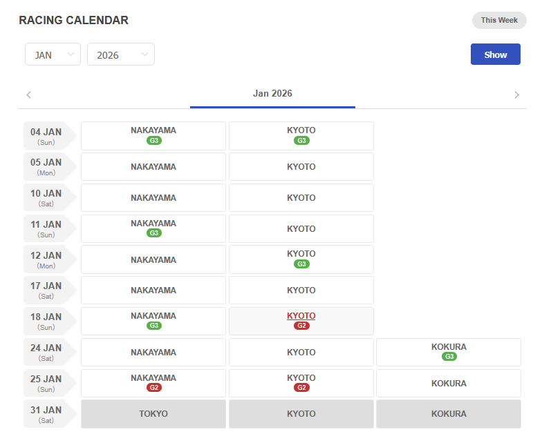The height and width of the screenshot is (434, 533).
Task: Open Nakayama races on 04 JAN
Action: tap(153, 136)
